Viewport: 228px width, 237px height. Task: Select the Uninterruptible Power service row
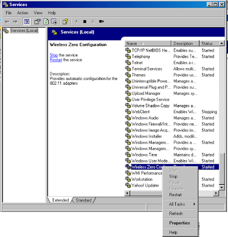172,81
